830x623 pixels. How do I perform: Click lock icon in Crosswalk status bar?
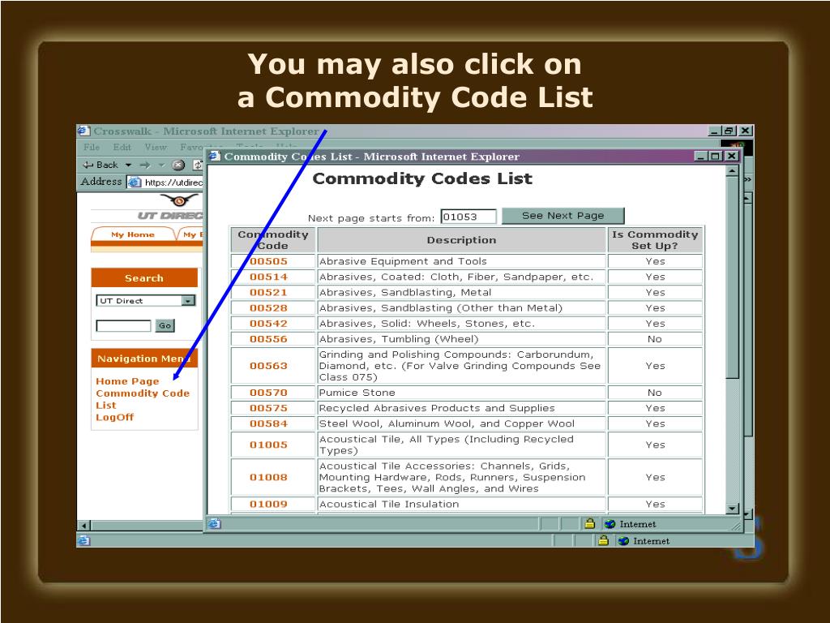pos(603,540)
